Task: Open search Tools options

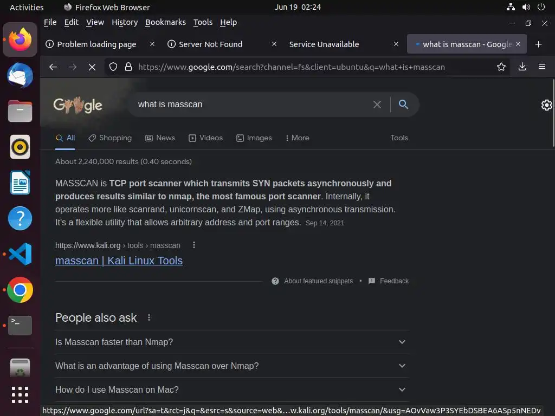Action: [399, 138]
